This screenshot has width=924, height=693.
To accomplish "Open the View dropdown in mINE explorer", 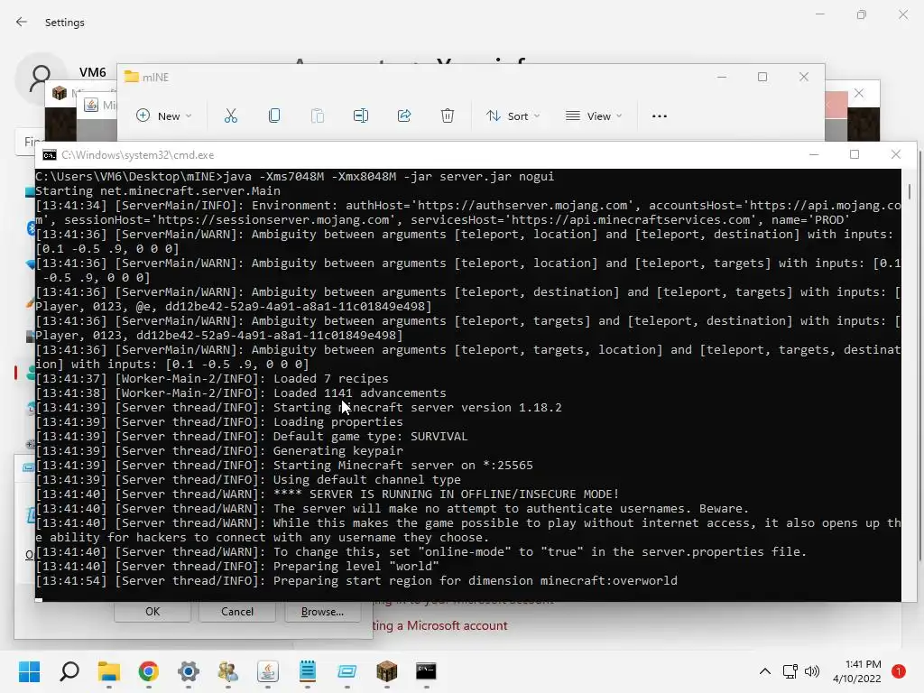I will tap(594, 116).
